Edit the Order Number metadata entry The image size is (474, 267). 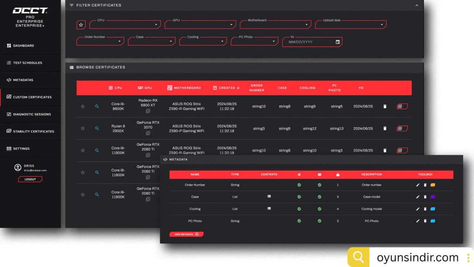click(418, 185)
